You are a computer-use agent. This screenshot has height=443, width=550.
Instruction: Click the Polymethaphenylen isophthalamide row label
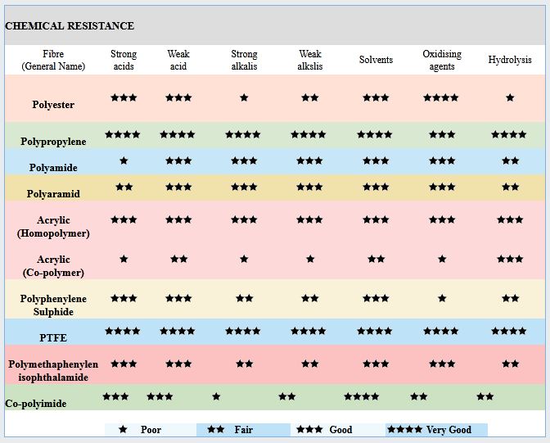(x=53, y=370)
